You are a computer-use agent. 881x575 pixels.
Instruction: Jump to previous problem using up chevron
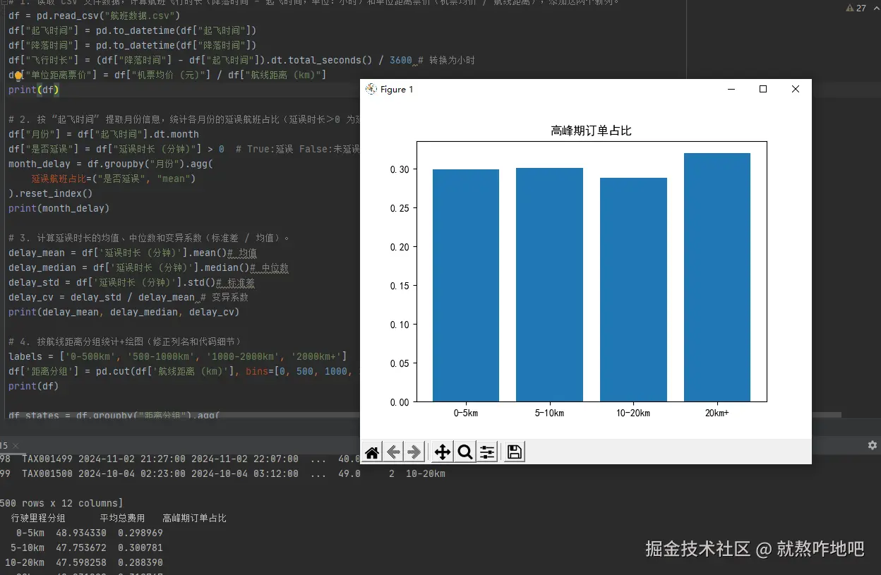(875, 8)
